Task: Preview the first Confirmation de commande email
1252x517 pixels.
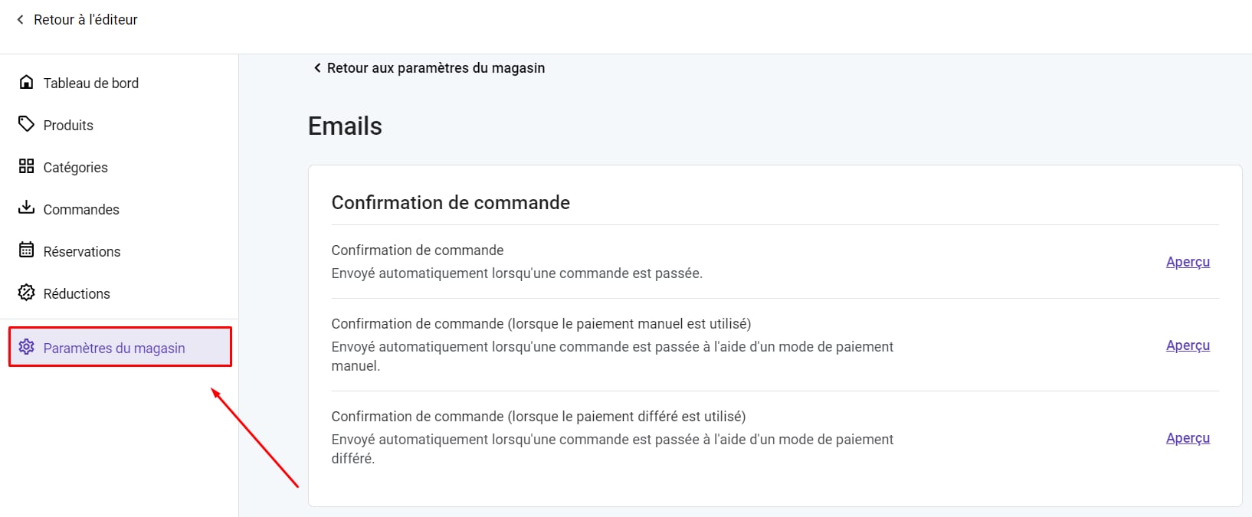Action: pyautogui.click(x=1188, y=262)
